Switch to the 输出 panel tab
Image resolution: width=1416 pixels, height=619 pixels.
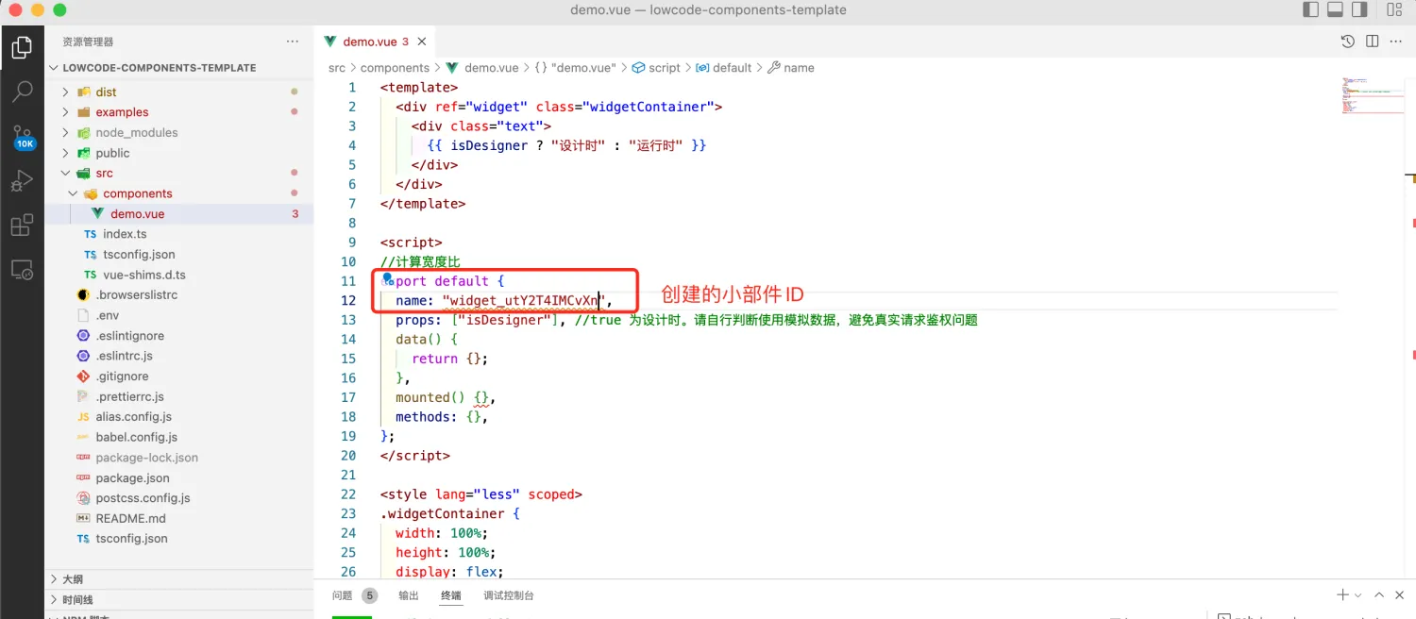[x=408, y=595]
